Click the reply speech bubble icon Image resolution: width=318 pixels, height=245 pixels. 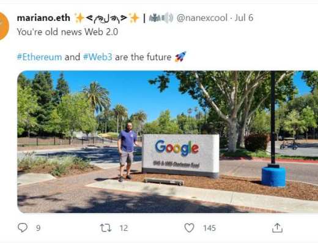click(23, 228)
